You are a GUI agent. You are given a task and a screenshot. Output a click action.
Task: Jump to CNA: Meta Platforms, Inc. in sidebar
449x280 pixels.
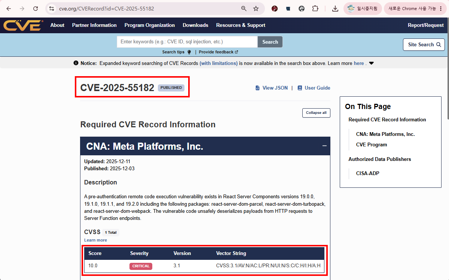tap(385, 134)
